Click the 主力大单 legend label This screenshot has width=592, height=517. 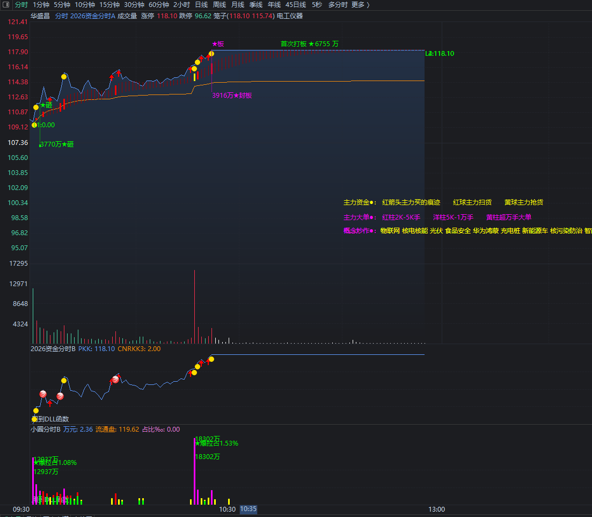click(360, 217)
